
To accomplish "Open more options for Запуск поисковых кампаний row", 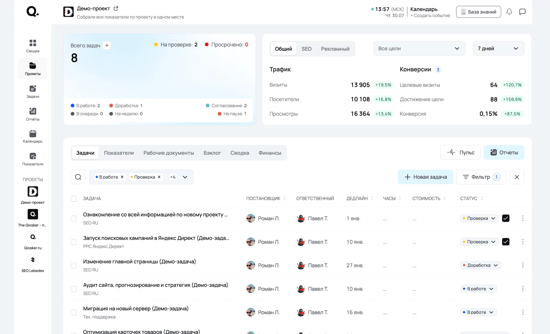I will coord(523,242).
